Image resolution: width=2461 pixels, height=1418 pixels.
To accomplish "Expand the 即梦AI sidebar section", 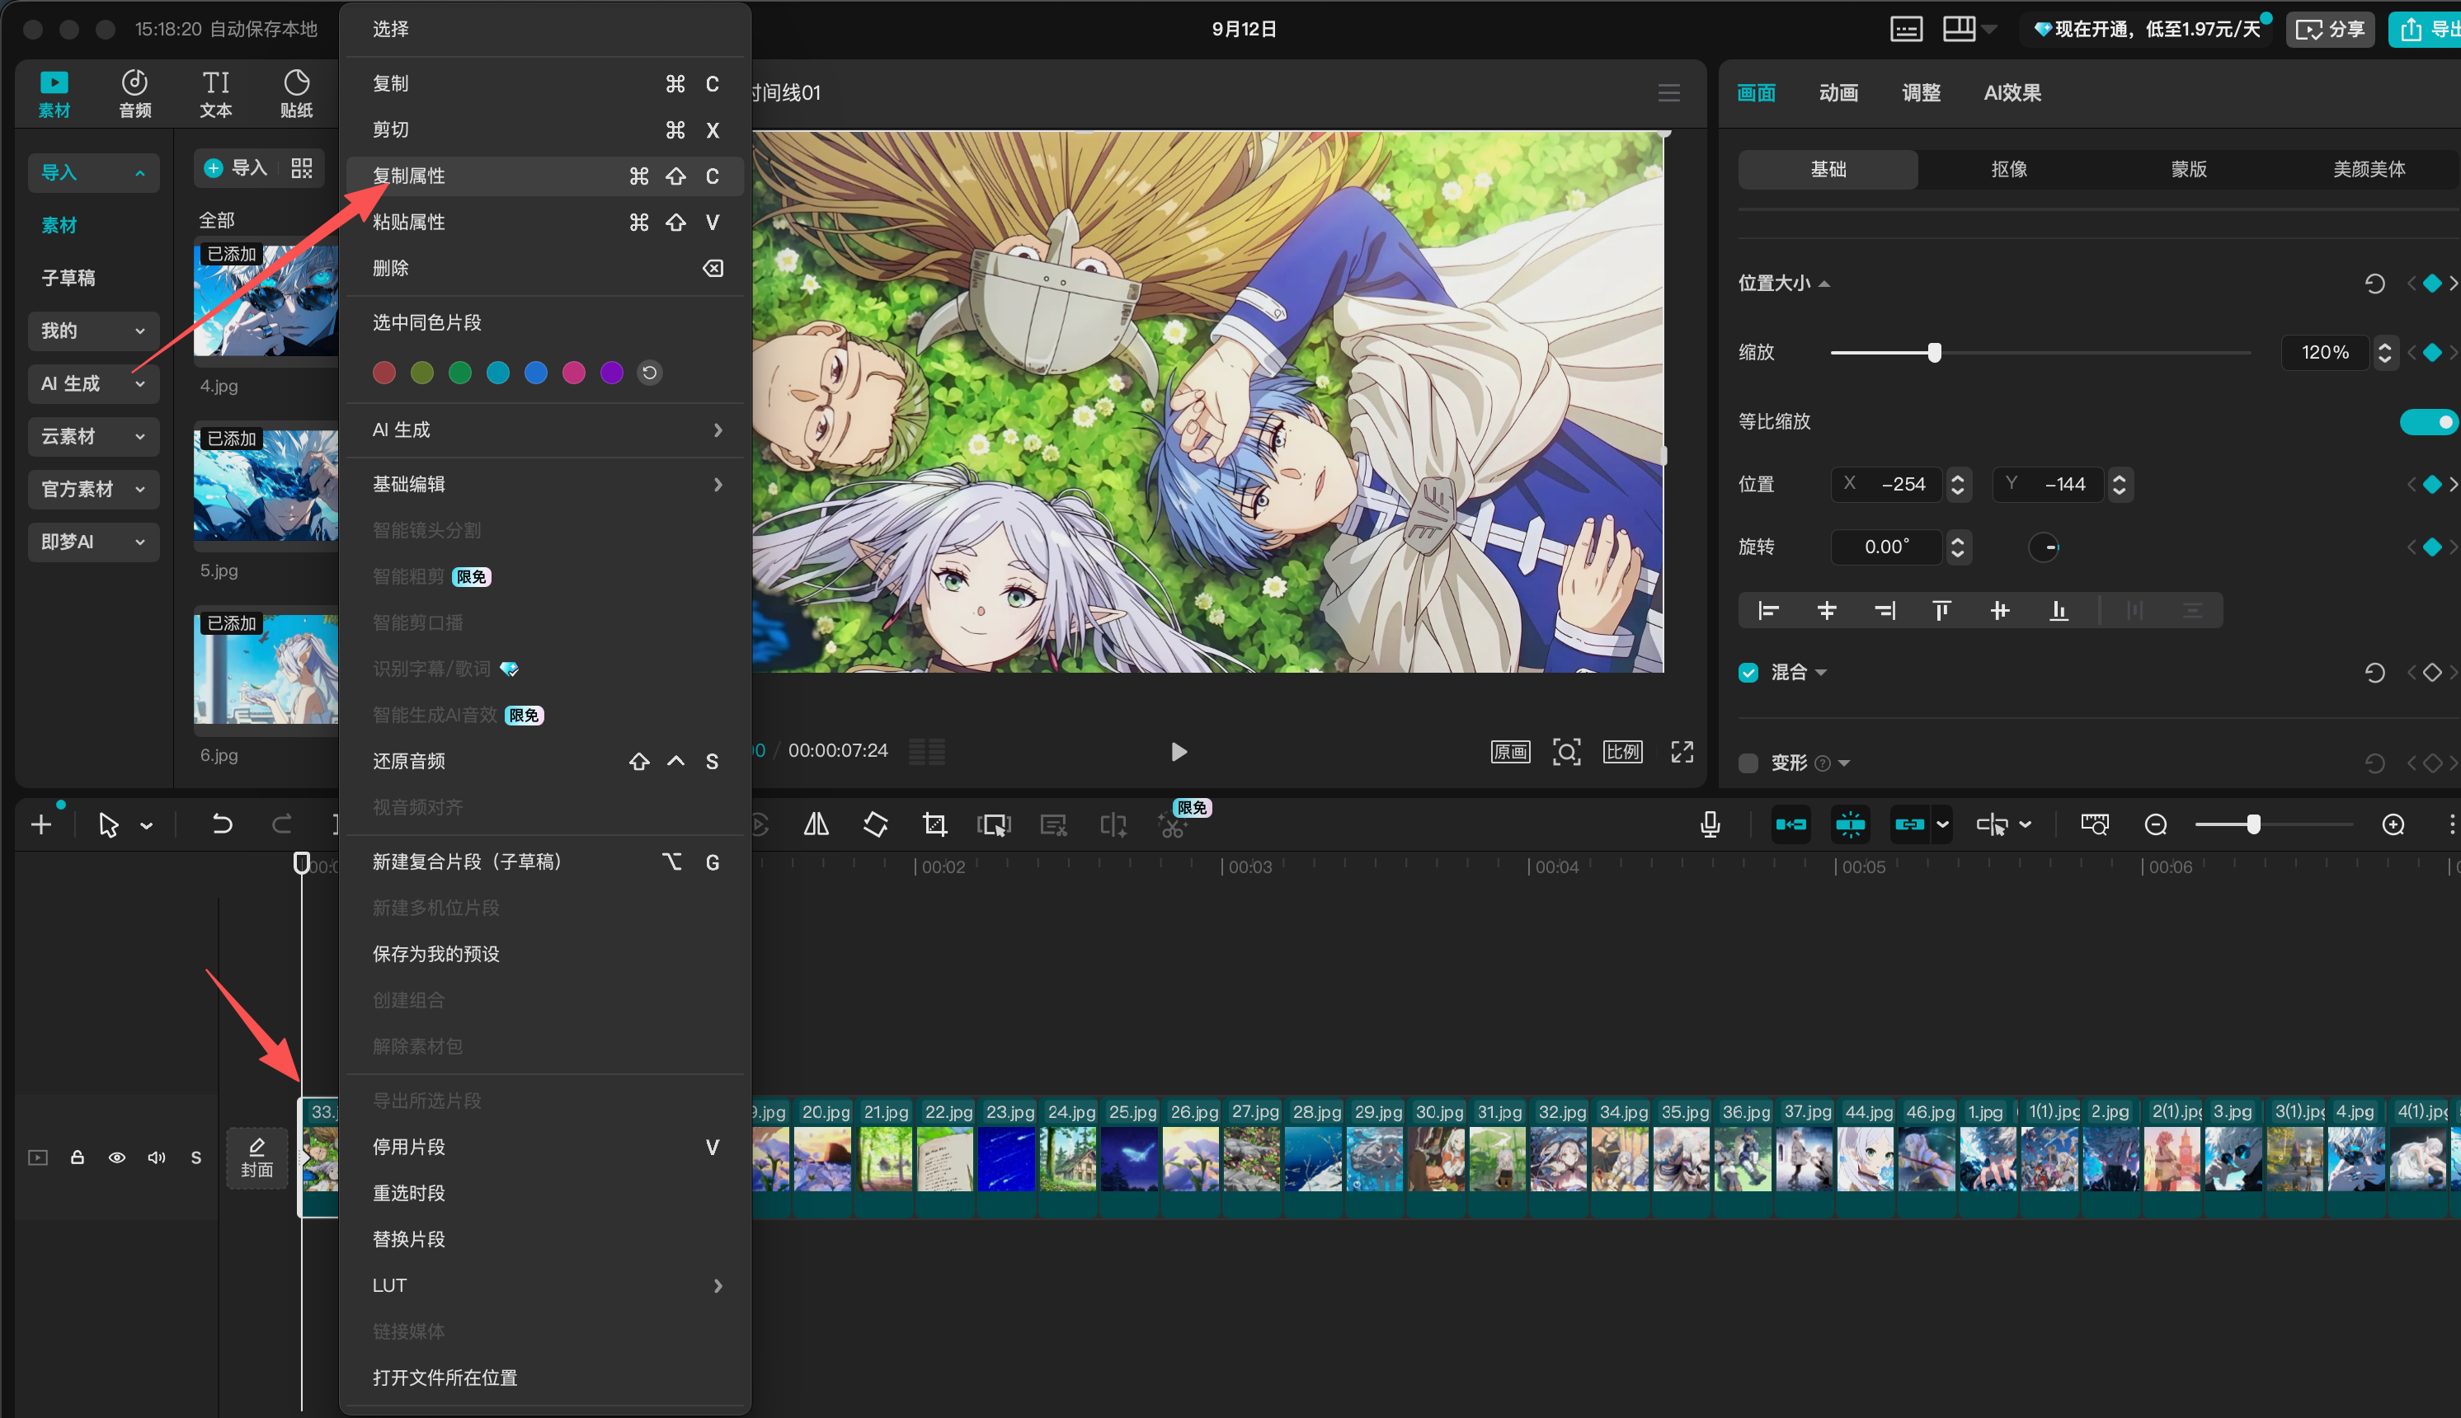I will point(93,542).
